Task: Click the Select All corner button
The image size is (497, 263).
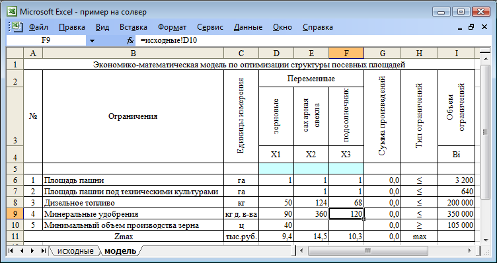Action: coord(15,54)
